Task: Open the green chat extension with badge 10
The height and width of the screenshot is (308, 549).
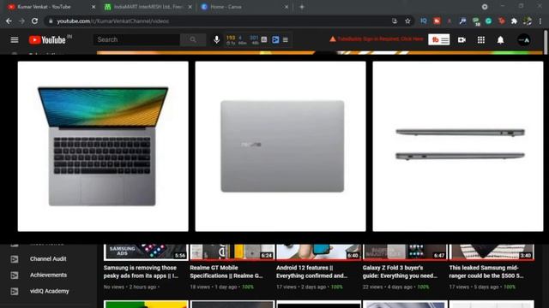Action: point(476,21)
